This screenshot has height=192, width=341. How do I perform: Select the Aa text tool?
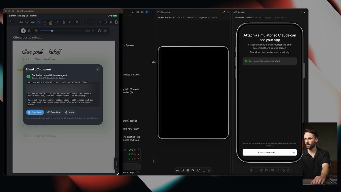[x=21, y=22]
